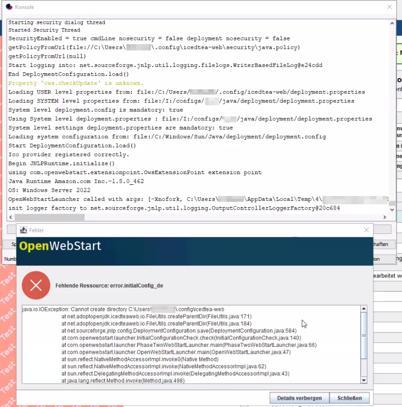The width and height of the screenshot is (402, 407).
Task: Click the 'getPolicyFromUrl(null)' log line
Action: [x=47, y=56]
